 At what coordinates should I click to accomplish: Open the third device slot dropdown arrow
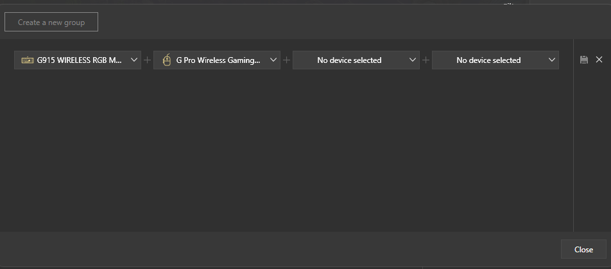[413, 60]
